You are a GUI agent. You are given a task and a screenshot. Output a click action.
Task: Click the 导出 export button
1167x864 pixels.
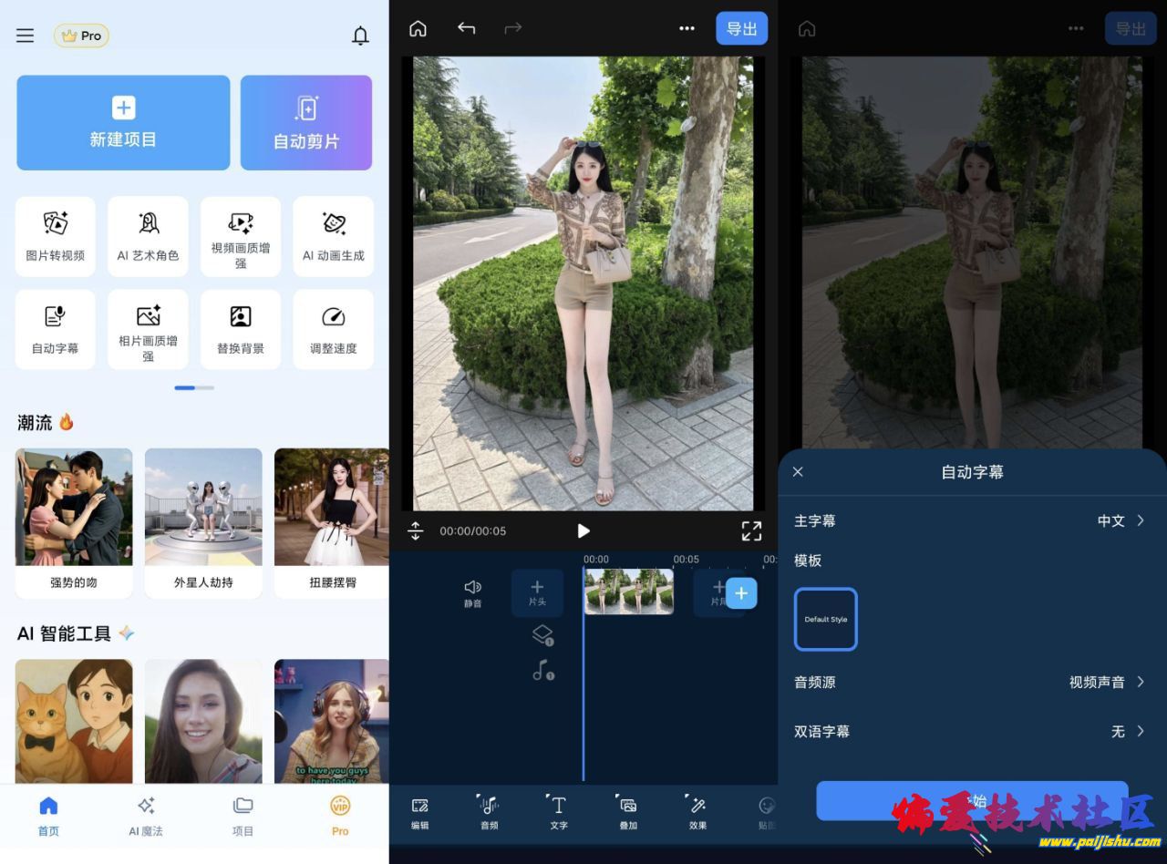[x=741, y=28]
